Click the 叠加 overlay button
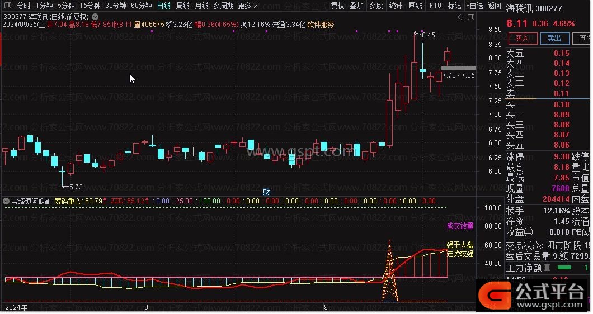Image resolution: width=593 pixels, height=314 pixels. [356, 6]
